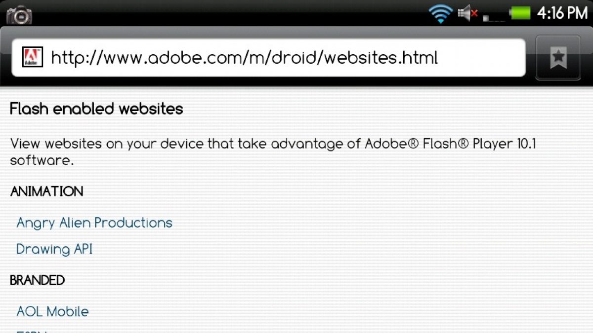Tap the green battery icon
593x333 pixels.
[520, 13]
